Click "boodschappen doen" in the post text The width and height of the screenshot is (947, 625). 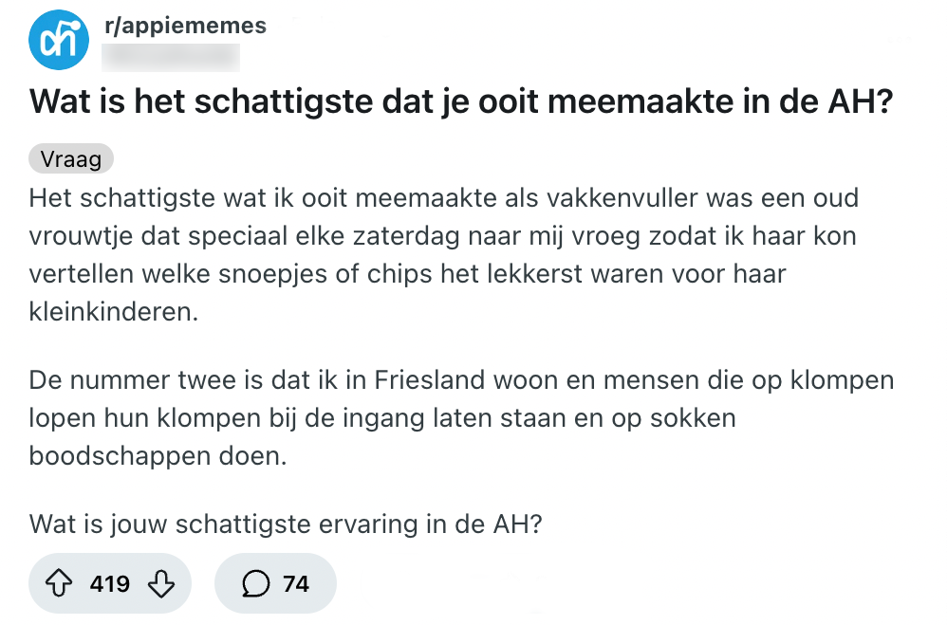pos(157,455)
